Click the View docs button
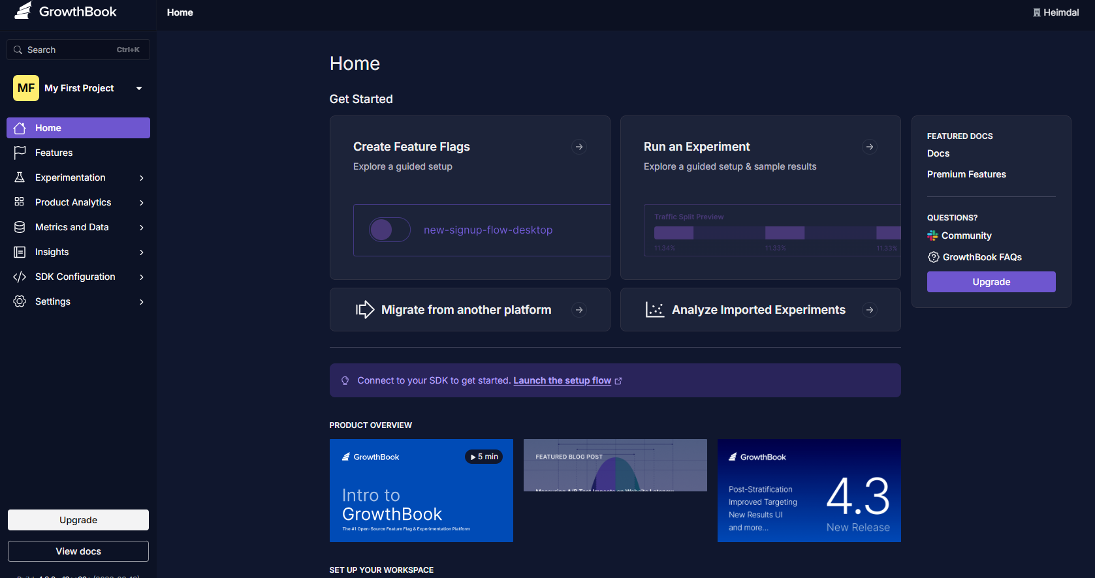 78,551
